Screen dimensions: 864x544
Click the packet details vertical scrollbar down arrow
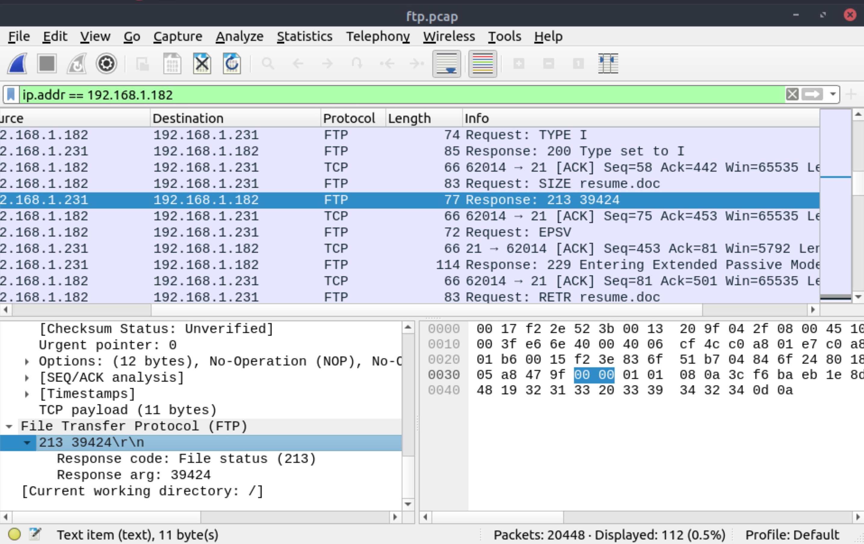[x=408, y=504]
